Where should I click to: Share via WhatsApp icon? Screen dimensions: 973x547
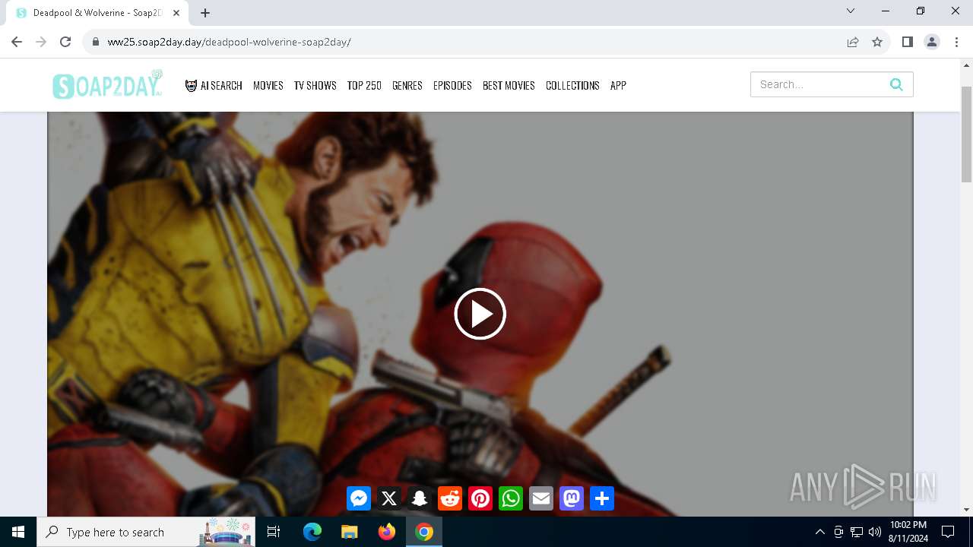[x=511, y=498]
